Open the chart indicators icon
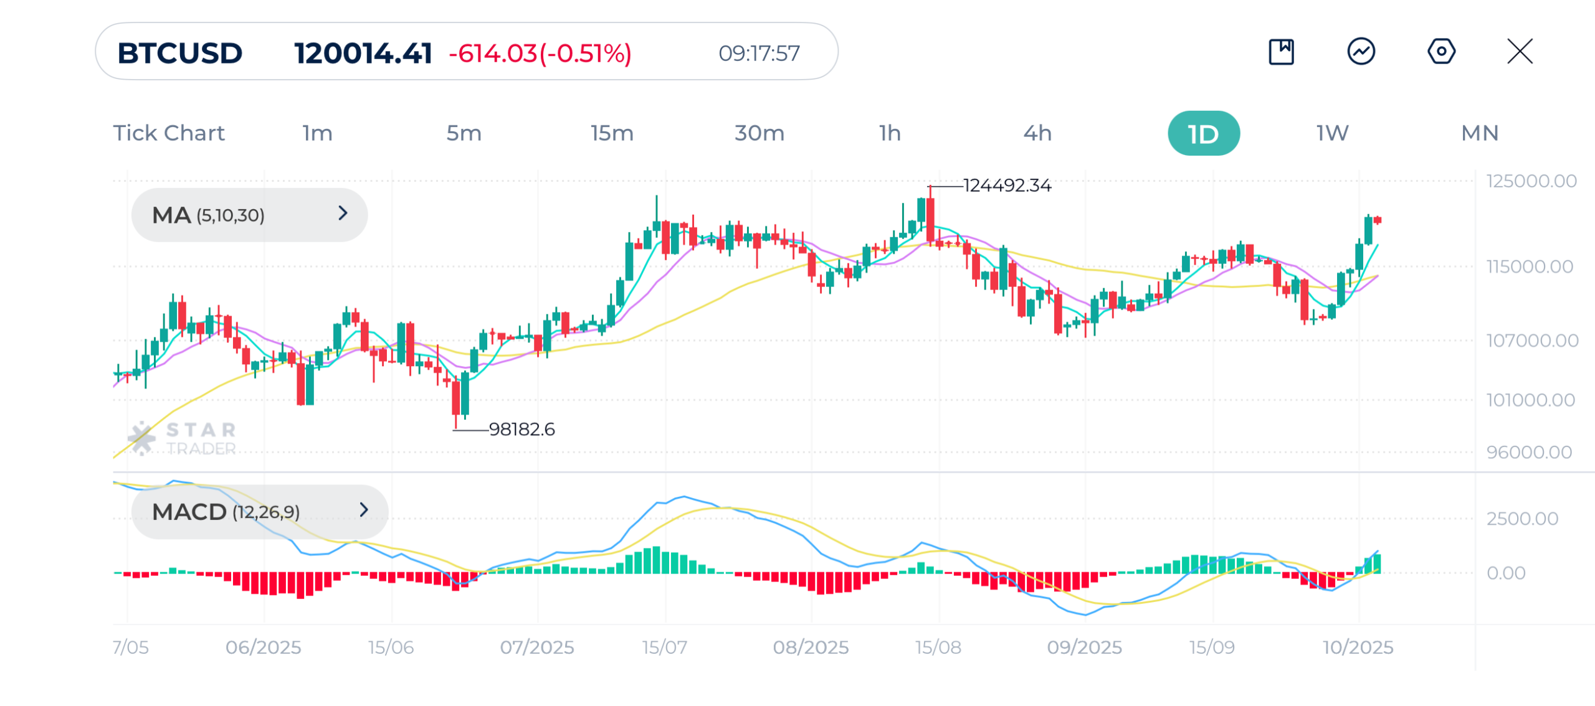The height and width of the screenshot is (706, 1595). [1361, 52]
